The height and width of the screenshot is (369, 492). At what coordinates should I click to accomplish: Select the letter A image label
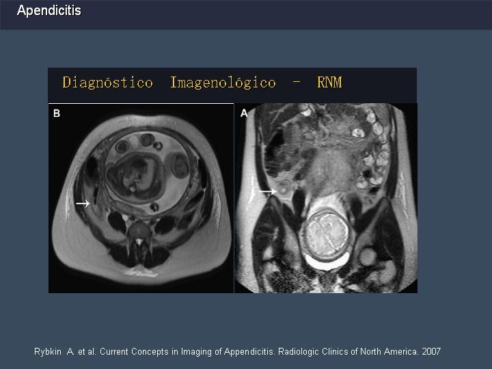[x=244, y=113]
